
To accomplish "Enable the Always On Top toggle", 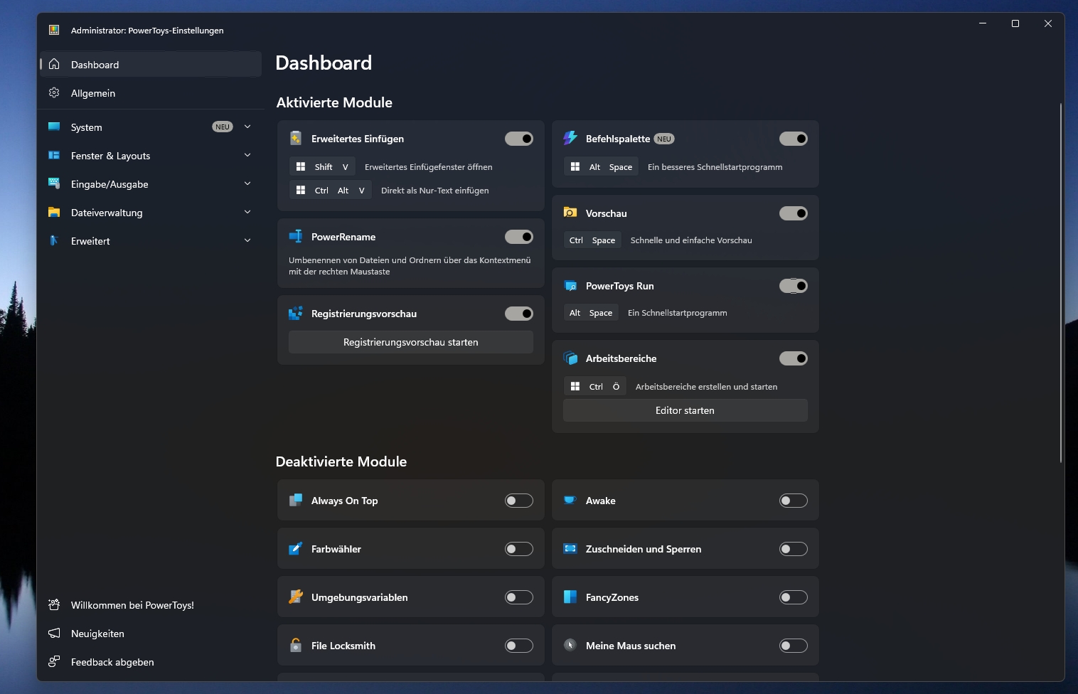I will [519, 501].
